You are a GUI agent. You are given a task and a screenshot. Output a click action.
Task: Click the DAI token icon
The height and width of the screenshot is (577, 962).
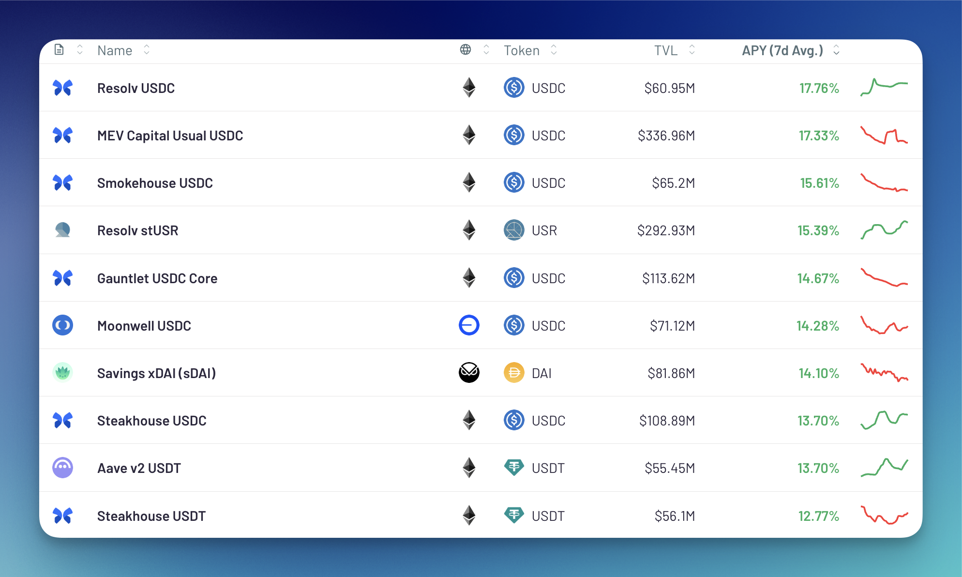point(514,373)
